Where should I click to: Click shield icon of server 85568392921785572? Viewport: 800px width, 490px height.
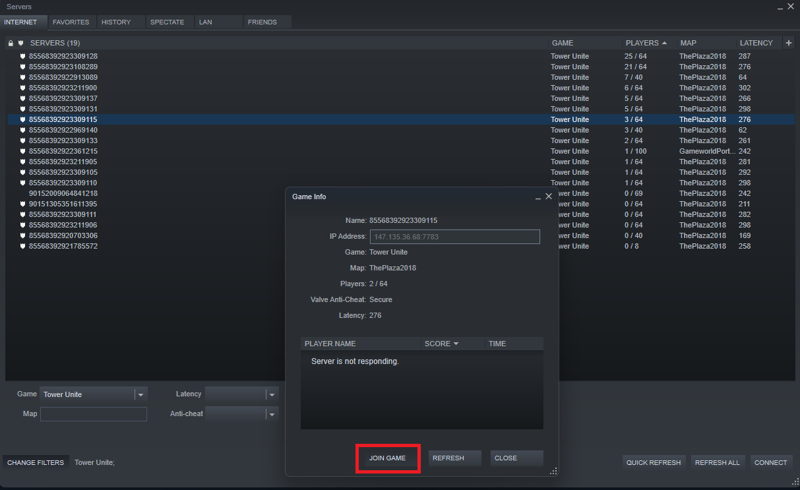click(23, 246)
